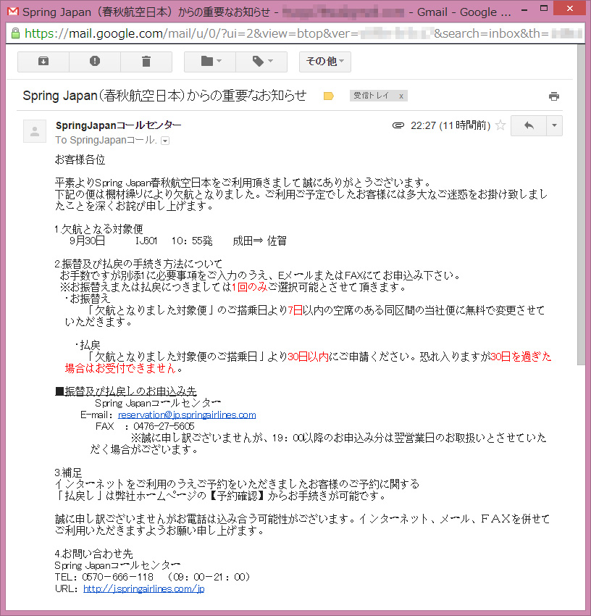Report this message as spam

click(x=95, y=62)
